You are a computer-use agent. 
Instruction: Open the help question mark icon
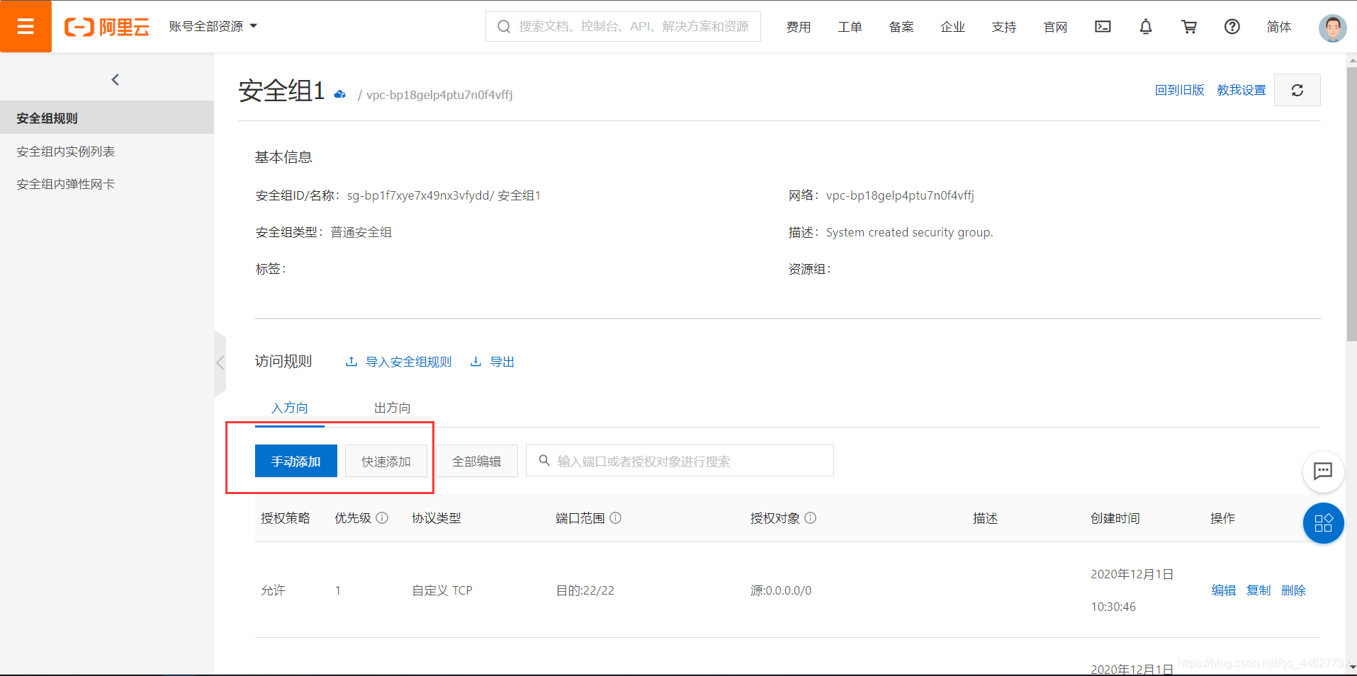pos(1232,27)
